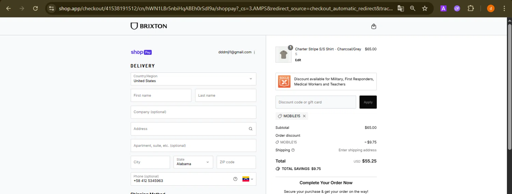Open the military and first responders discount banner
Viewport: 512px width, 194px height.
point(326,81)
